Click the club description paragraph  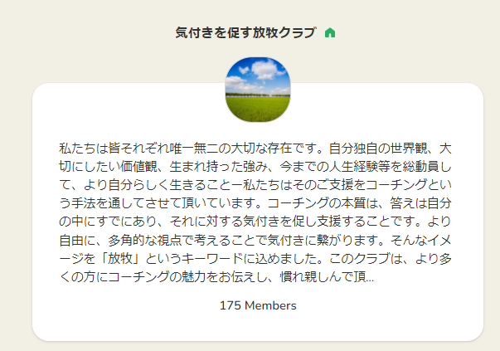(x=258, y=213)
